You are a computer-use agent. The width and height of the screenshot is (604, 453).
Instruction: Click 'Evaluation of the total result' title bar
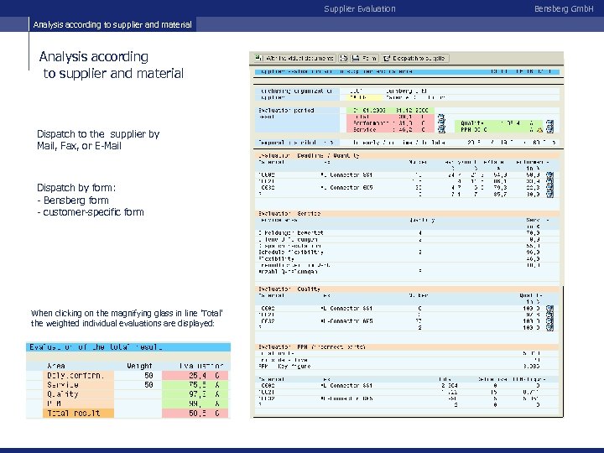pyautogui.click(x=128, y=347)
